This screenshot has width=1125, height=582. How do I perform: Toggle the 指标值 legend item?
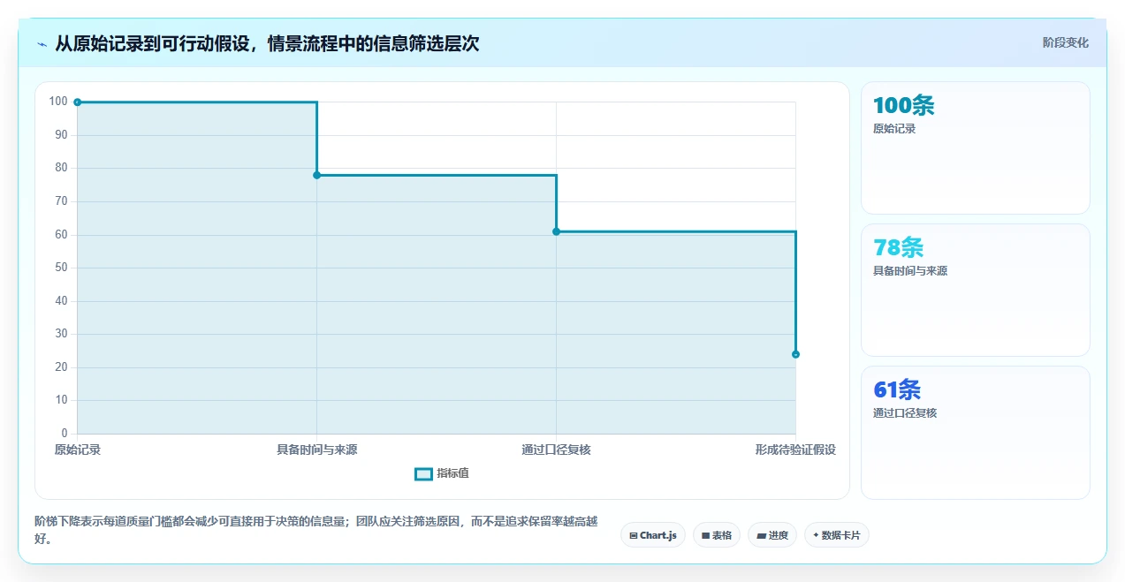click(x=442, y=473)
